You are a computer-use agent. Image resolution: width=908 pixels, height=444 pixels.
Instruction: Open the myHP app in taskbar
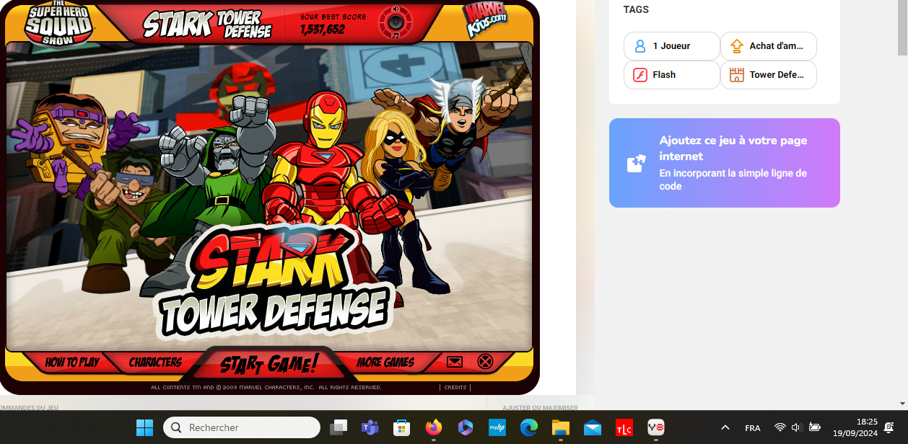(x=497, y=427)
